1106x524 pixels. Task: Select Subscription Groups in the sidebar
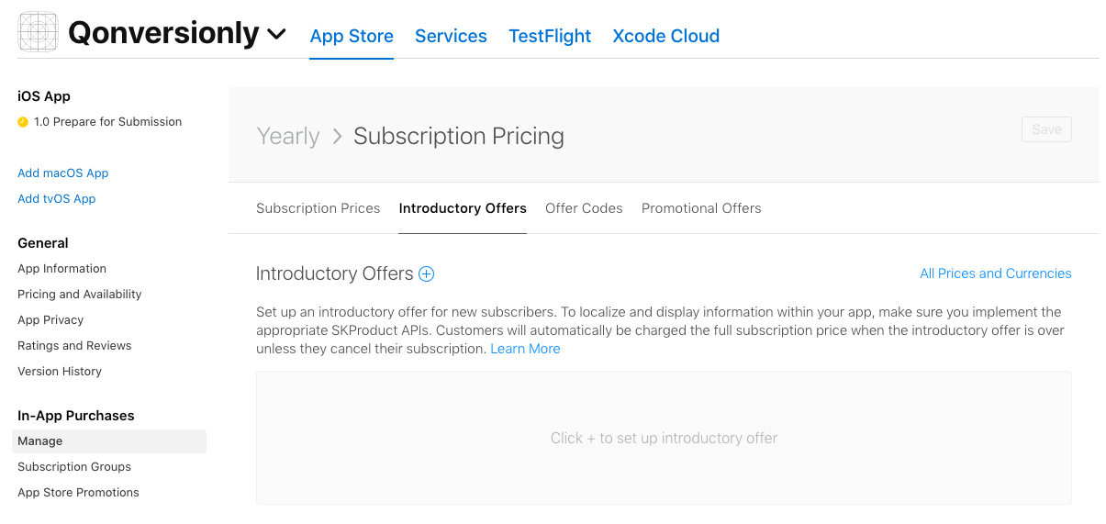coord(74,467)
